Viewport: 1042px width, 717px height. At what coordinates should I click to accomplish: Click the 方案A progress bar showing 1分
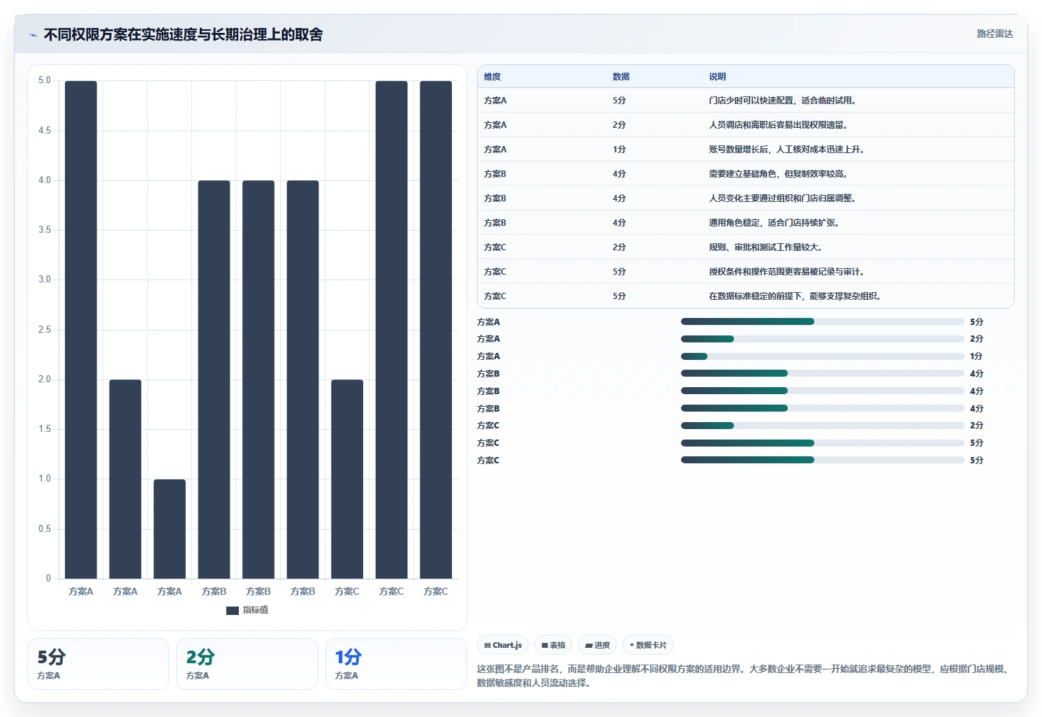822,356
